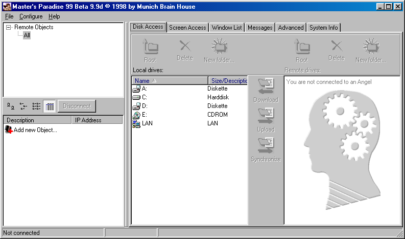Switch to the Screen Access tab

tap(187, 28)
